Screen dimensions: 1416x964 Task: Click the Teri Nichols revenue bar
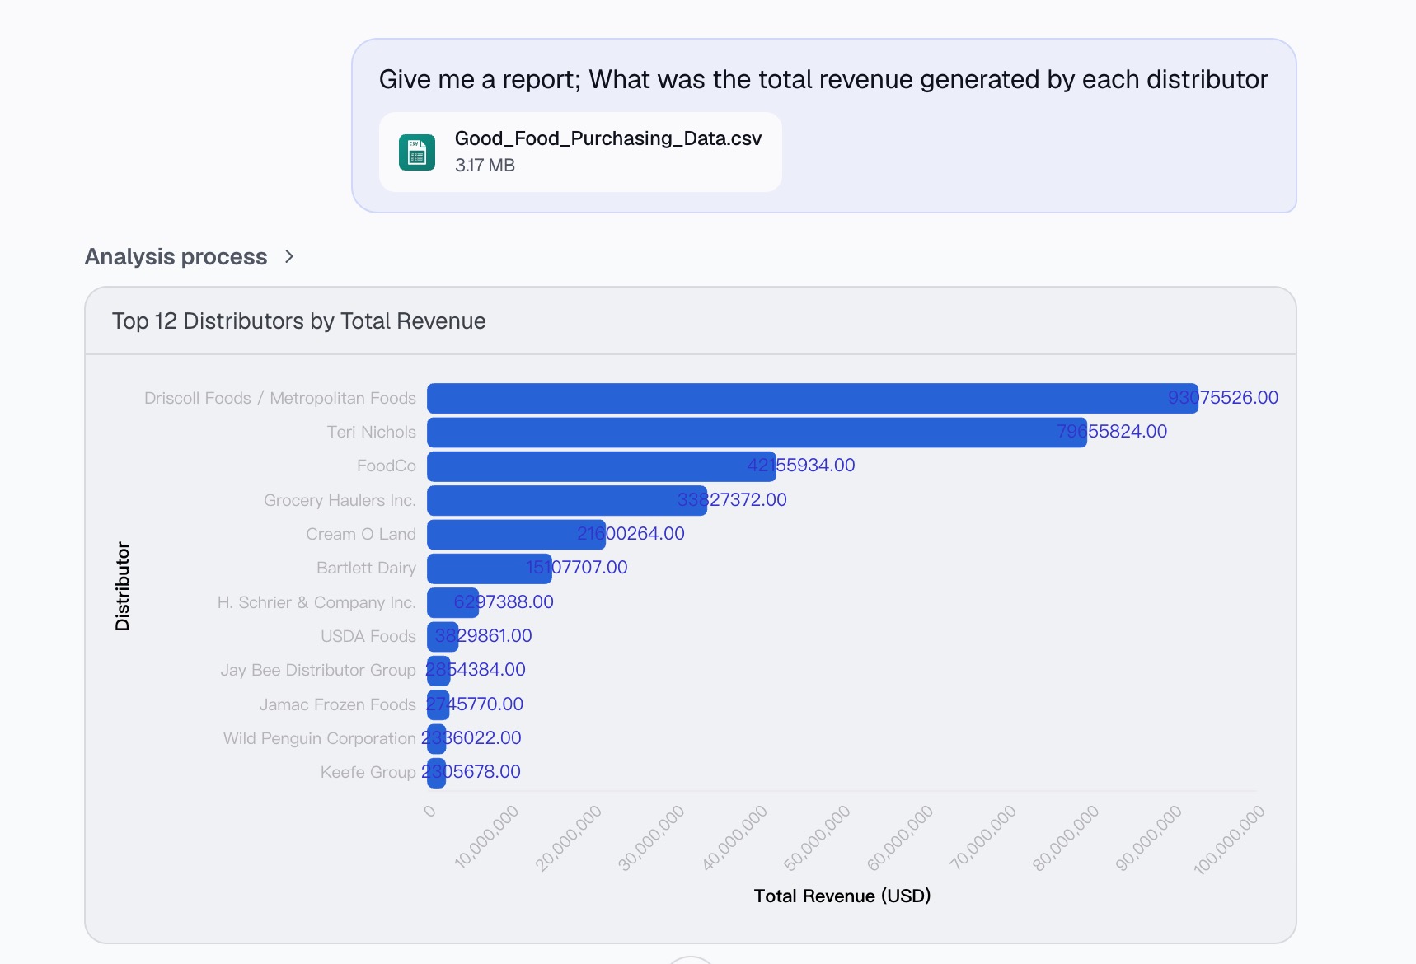click(x=757, y=433)
